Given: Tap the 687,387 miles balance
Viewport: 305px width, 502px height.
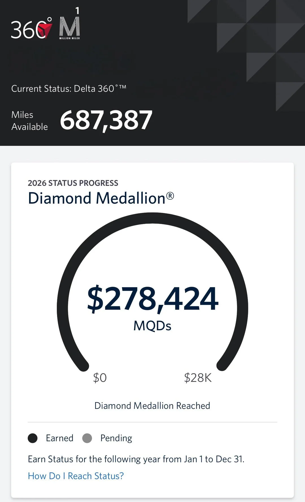Looking at the screenshot, I should pyautogui.click(x=106, y=121).
